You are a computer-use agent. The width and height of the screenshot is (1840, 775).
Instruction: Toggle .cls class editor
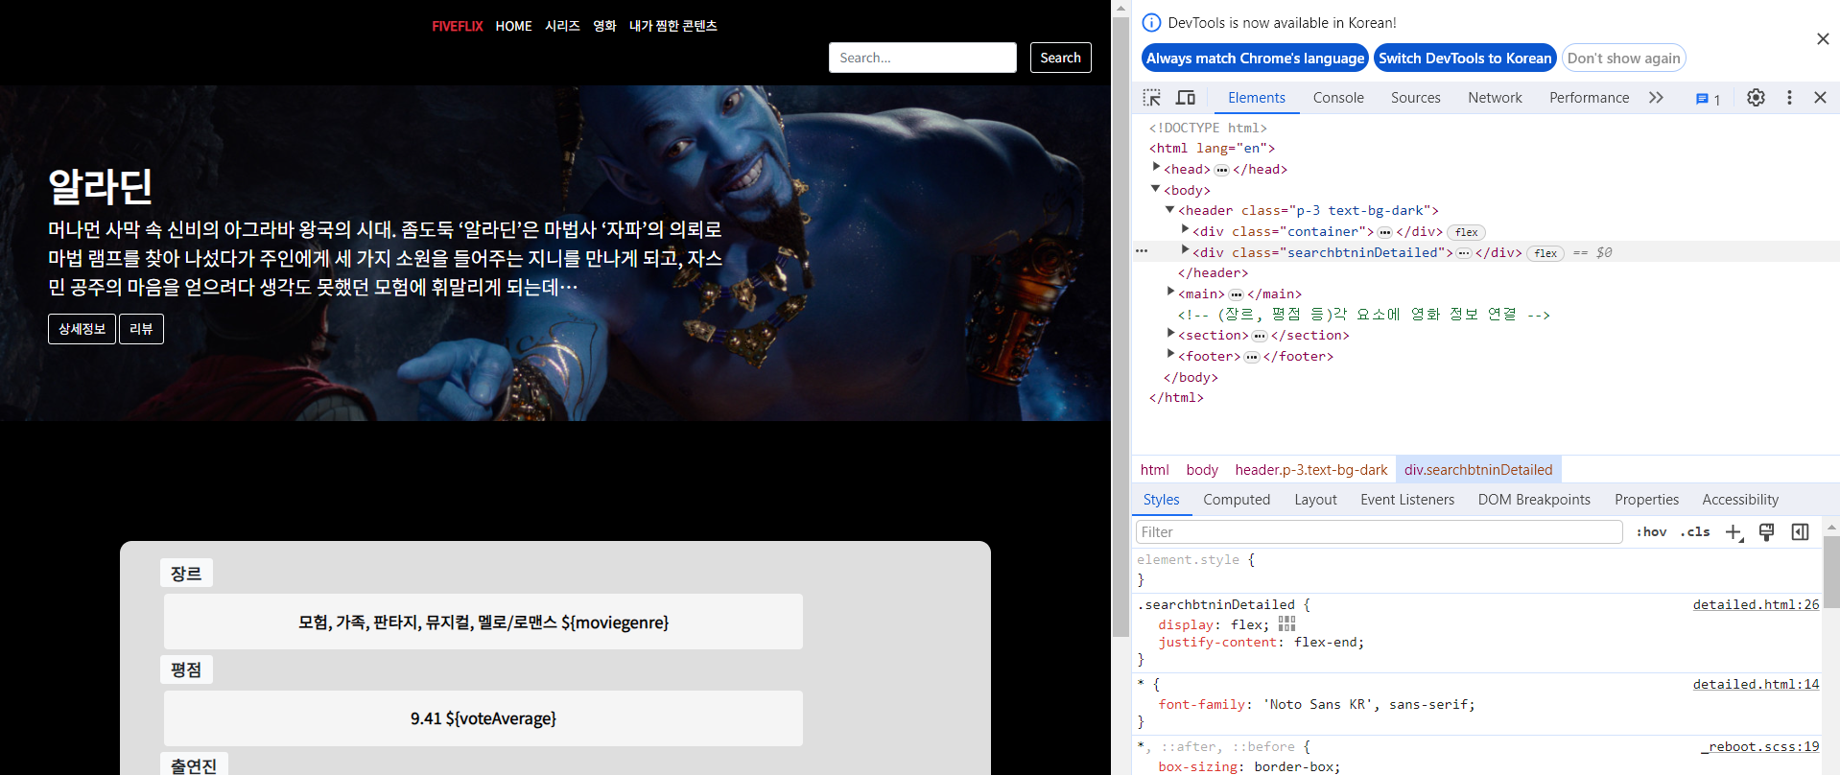click(1695, 532)
